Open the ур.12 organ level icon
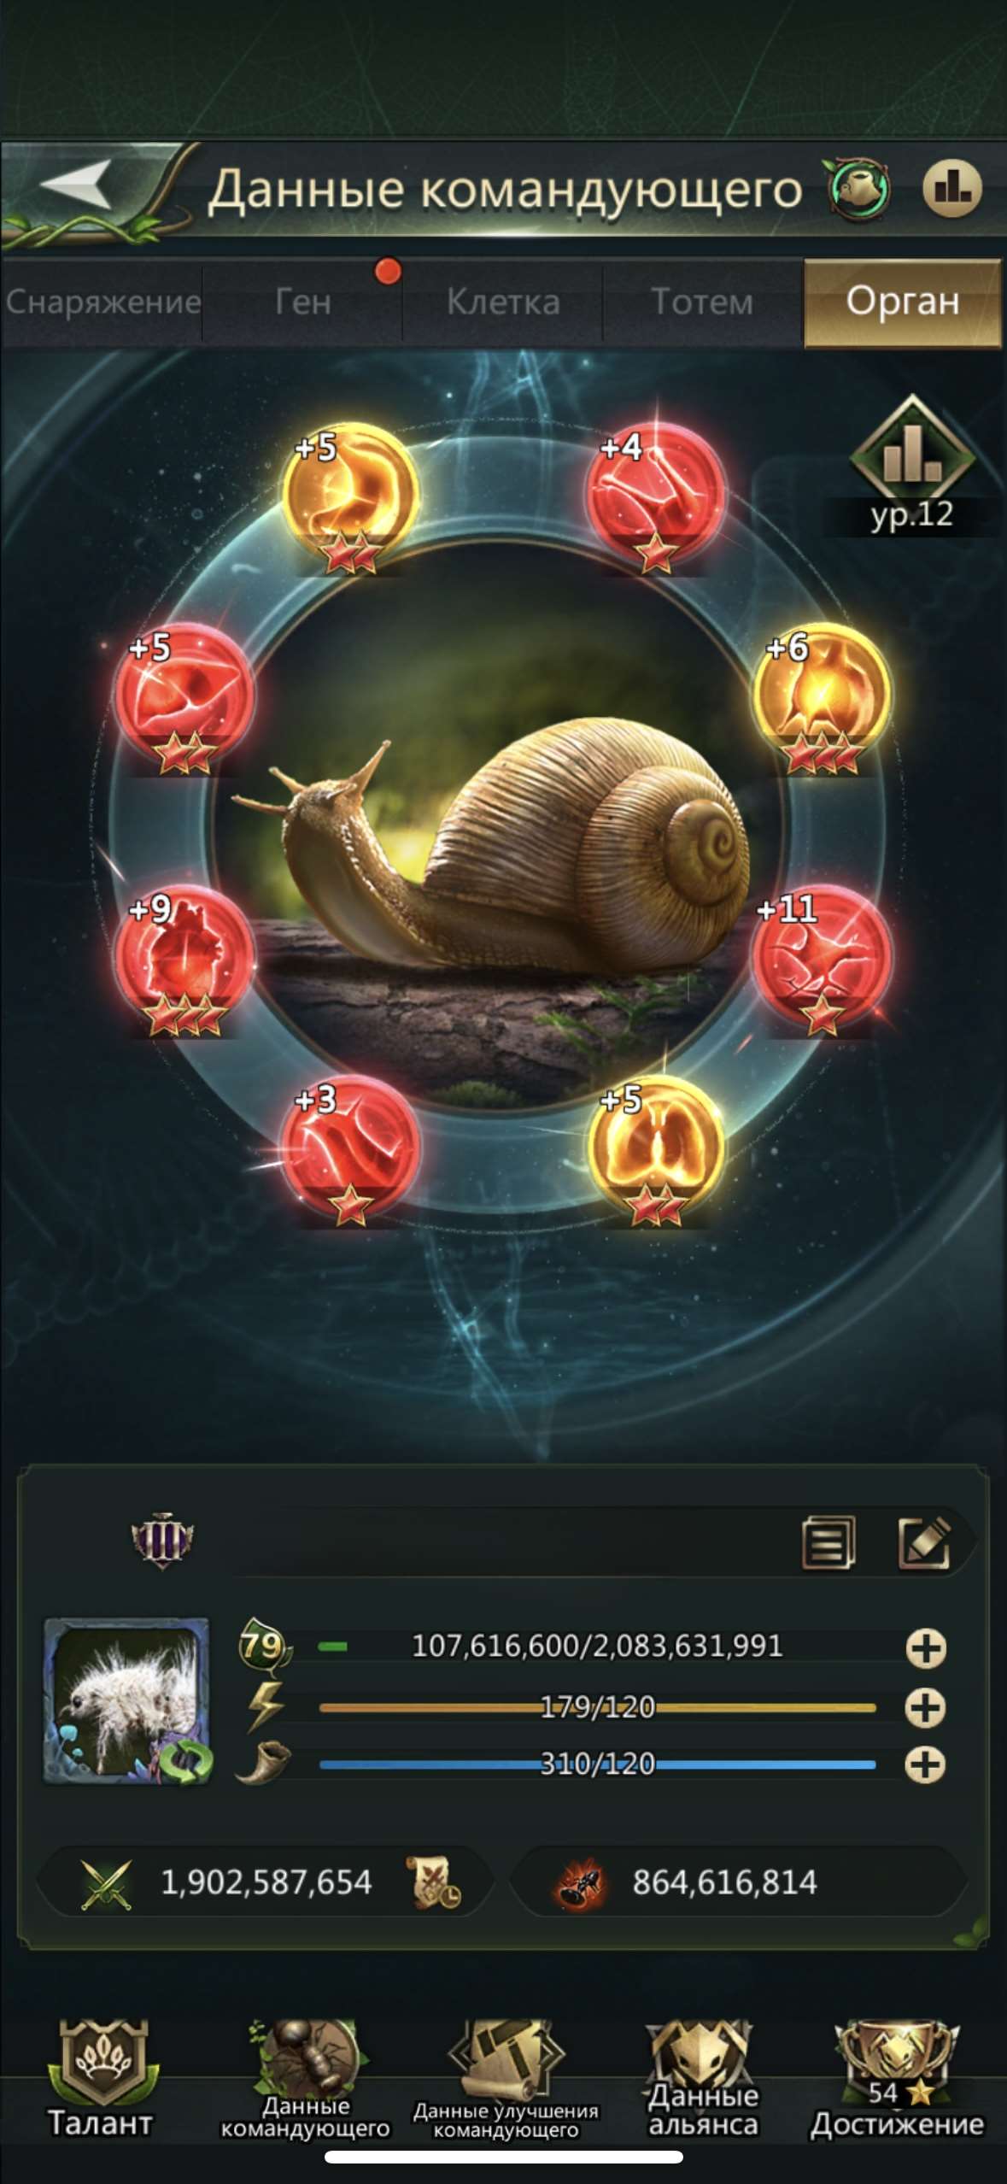 click(x=911, y=465)
